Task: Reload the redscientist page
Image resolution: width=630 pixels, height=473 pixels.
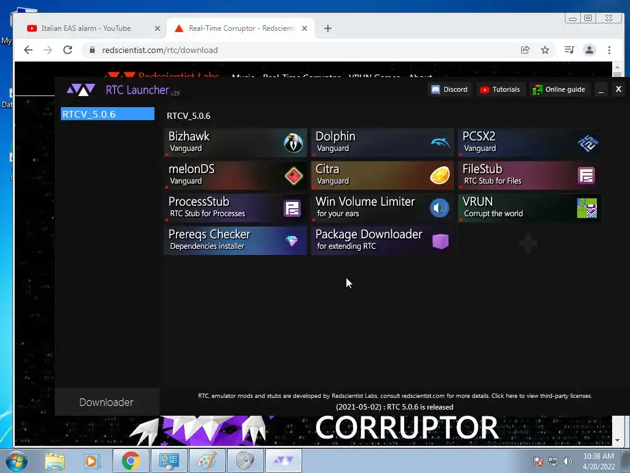Action: pyautogui.click(x=68, y=50)
